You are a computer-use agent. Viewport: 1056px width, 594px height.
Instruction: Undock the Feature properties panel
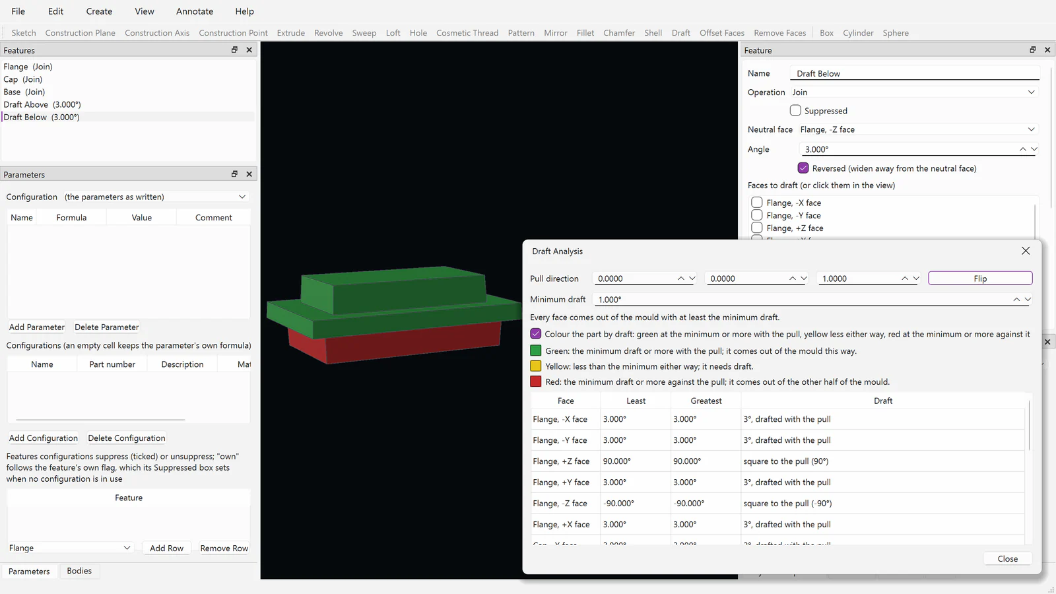[x=1033, y=49]
